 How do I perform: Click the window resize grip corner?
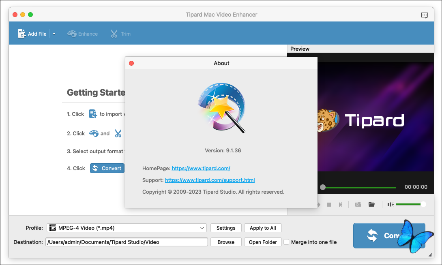click(430, 254)
